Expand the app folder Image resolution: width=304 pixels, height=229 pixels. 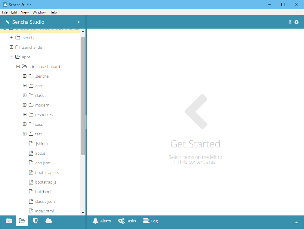pos(25,85)
